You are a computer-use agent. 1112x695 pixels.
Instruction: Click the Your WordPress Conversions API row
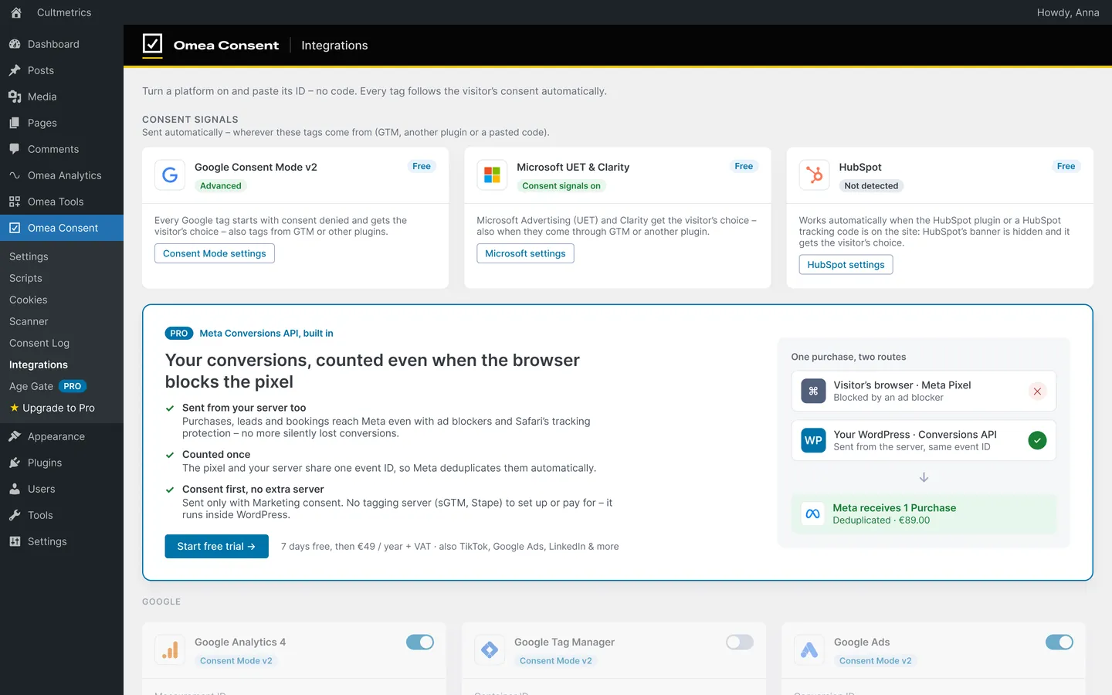[924, 440]
